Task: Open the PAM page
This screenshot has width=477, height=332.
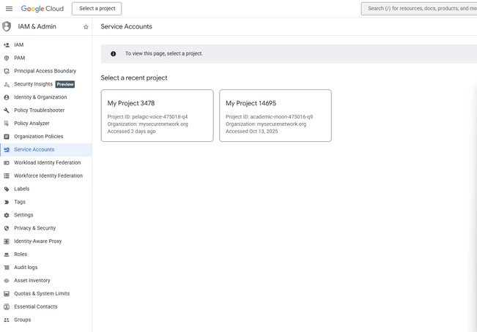Action: pyautogui.click(x=46, y=58)
